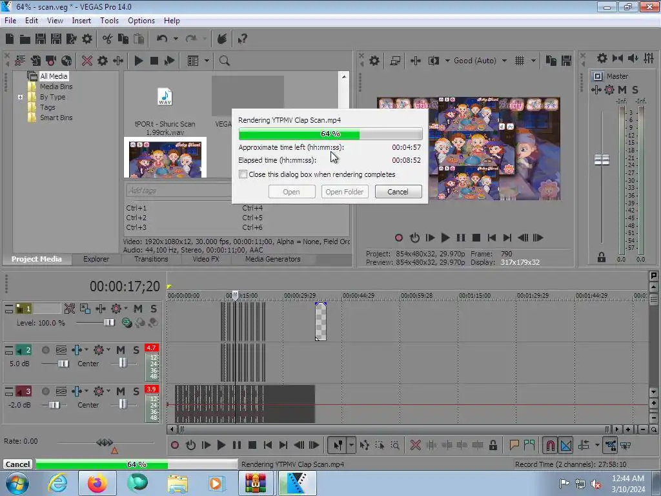Click the What's This help icon
Screen dimensions: 661x496
tap(242, 39)
